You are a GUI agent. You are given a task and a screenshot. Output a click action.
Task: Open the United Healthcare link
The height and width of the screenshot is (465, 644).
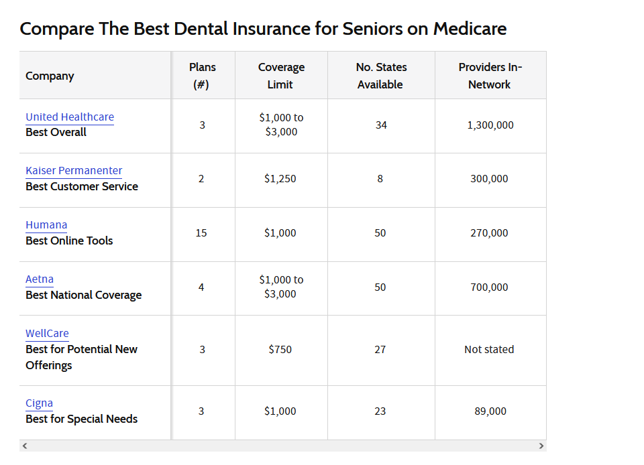click(70, 117)
